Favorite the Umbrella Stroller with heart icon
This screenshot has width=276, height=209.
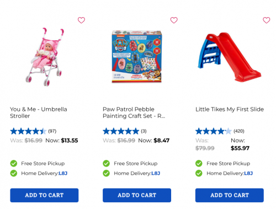81,20
